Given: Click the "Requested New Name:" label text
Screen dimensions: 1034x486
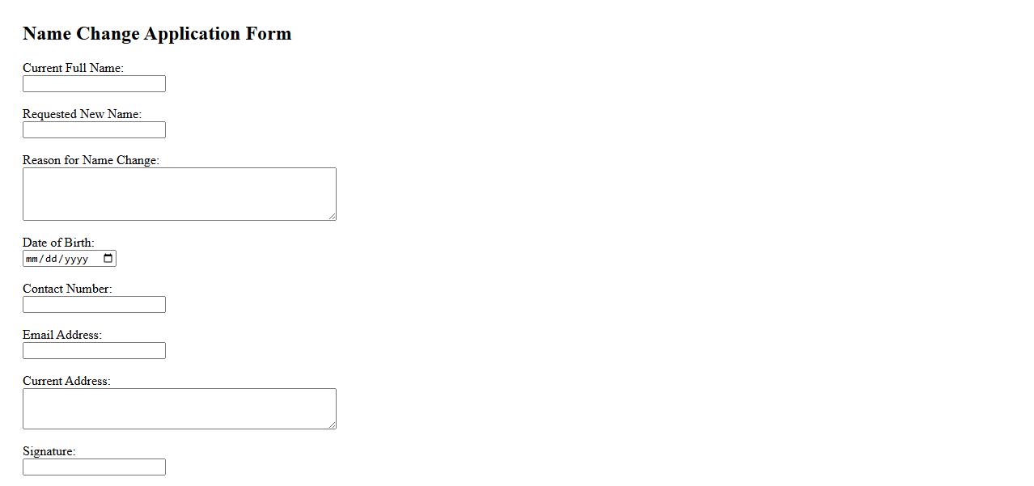Looking at the screenshot, I should tap(82, 114).
